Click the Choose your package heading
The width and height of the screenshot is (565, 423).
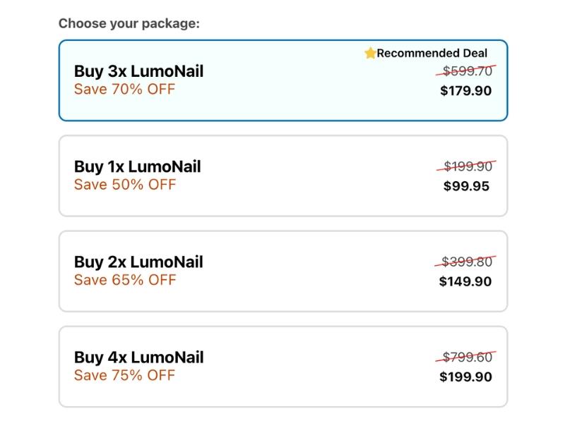(x=129, y=24)
